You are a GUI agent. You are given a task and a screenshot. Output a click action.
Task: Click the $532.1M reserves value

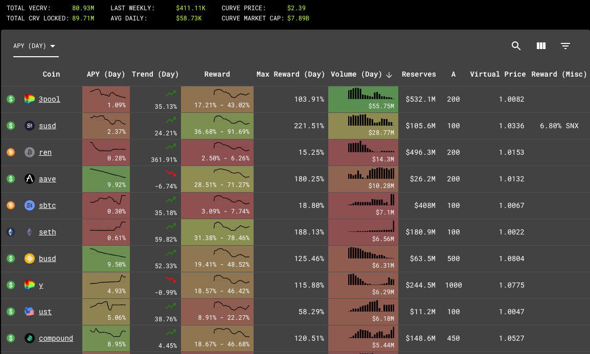pyautogui.click(x=420, y=99)
